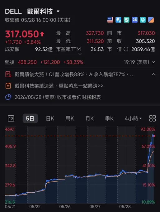This screenshot has height=212, width=160.
Task: Tap the red news document icon
Action: point(8,75)
